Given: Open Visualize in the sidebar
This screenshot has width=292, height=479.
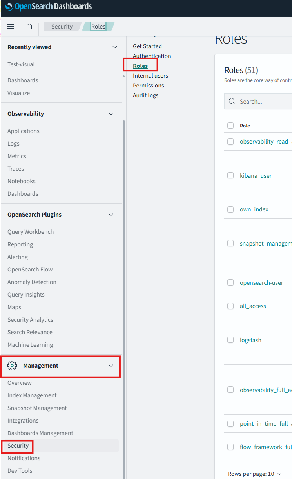Looking at the screenshot, I should tap(18, 93).
